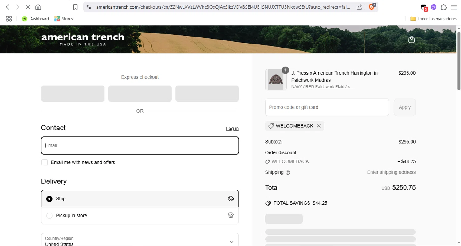Follow the Log in link

[232, 129]
